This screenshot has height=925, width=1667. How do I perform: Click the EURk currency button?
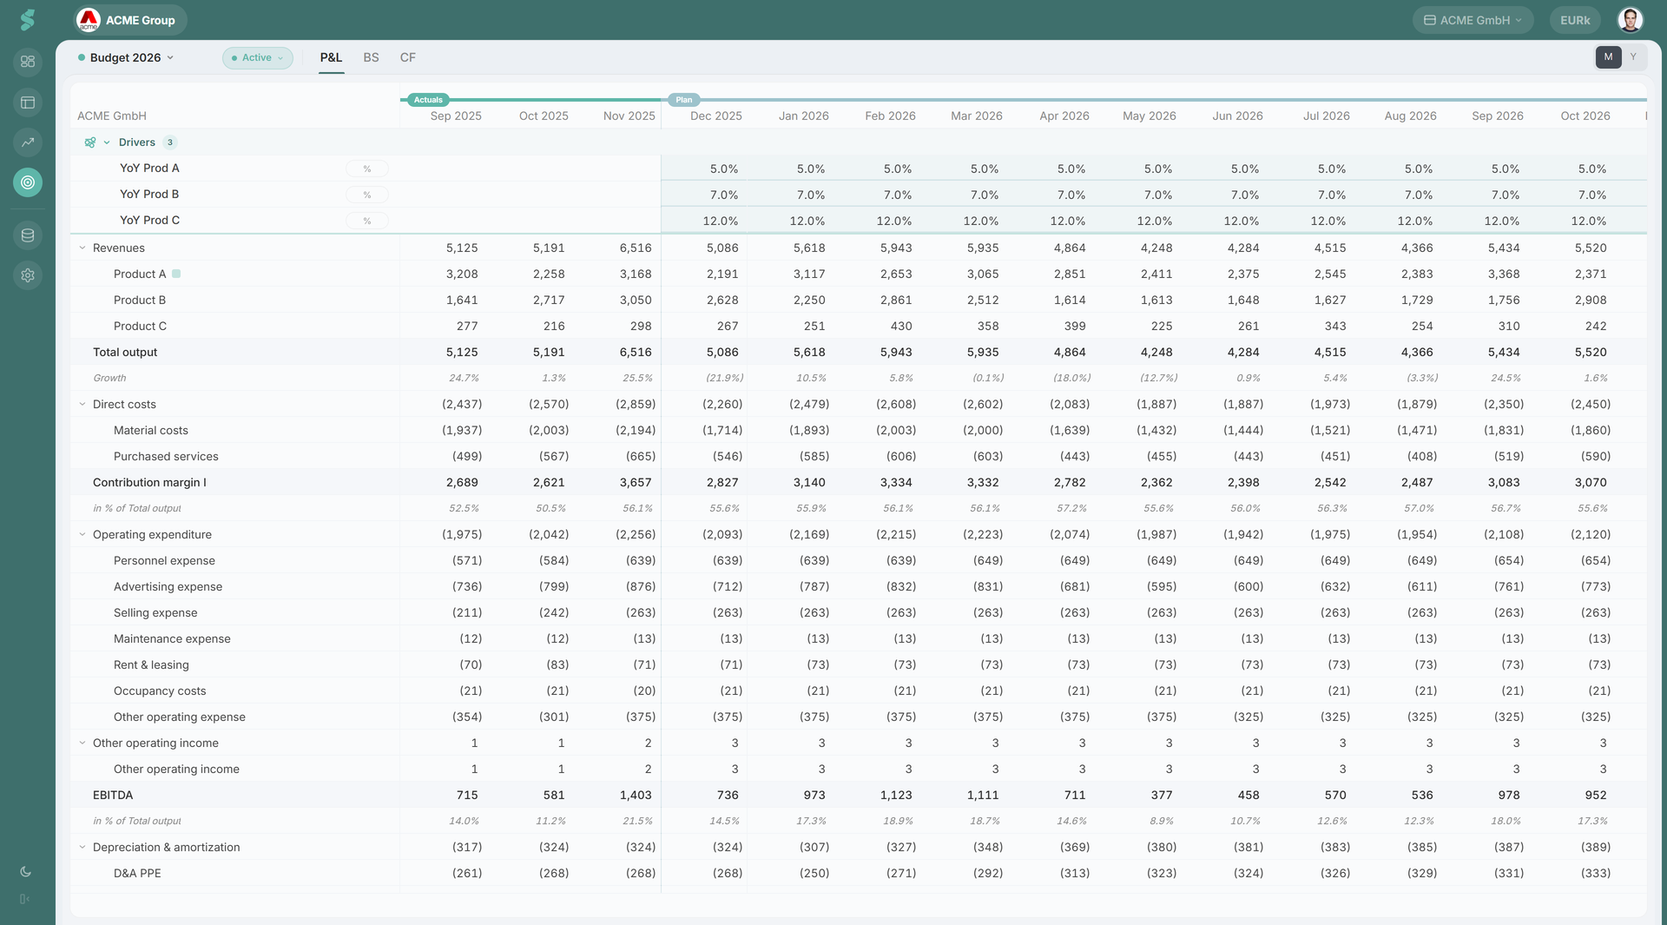point(1575,20)
